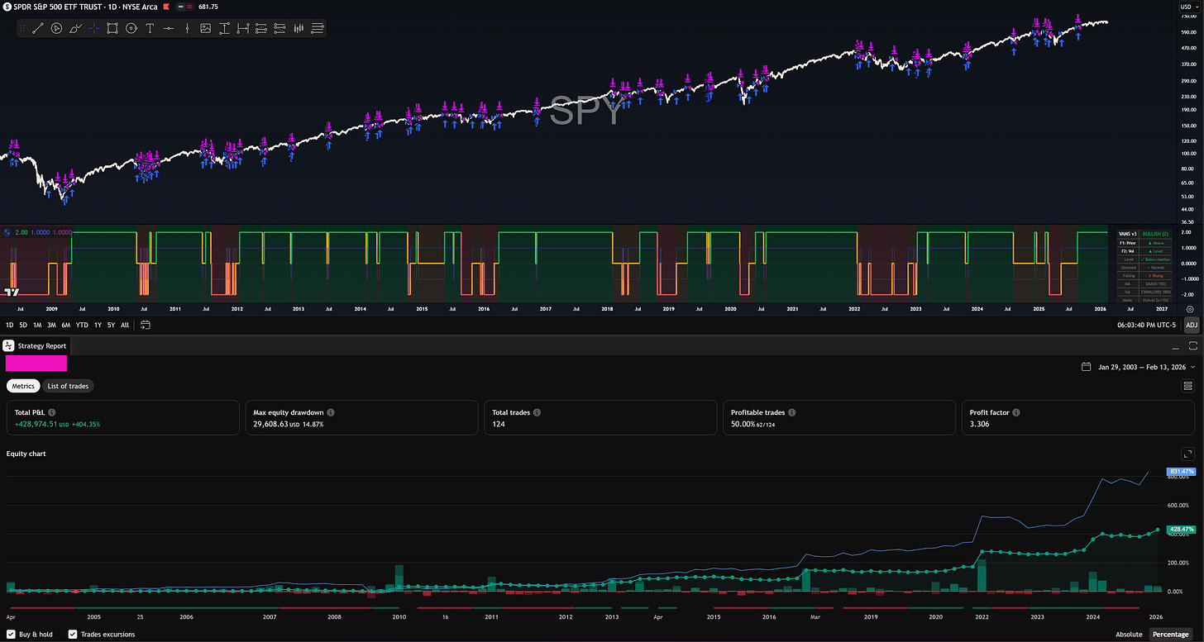Click the 428.47% equity label
Image resolution: width=1204 pixels, height=642 pixels.
tap(1179, 529)
